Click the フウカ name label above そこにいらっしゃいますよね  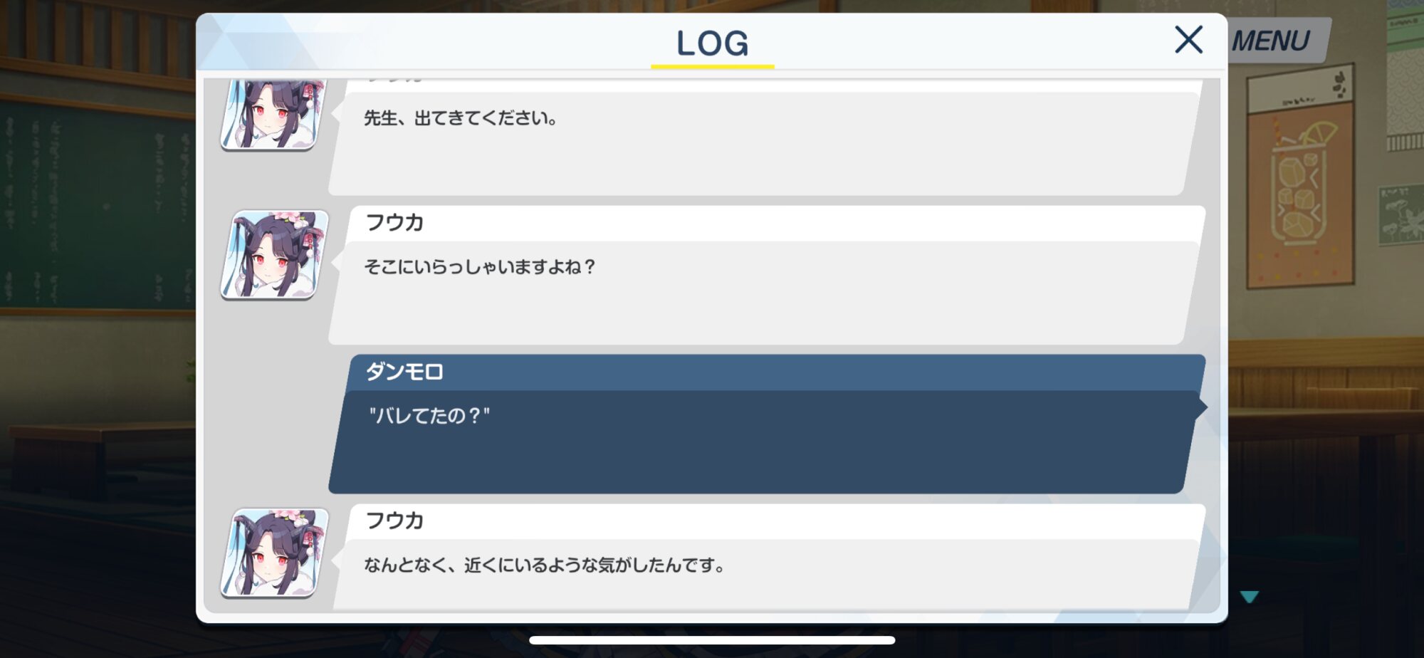394,223
